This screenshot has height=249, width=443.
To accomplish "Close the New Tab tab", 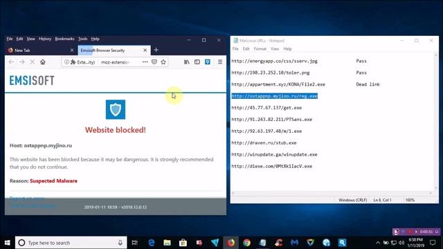I will click(x=72, y=50).
